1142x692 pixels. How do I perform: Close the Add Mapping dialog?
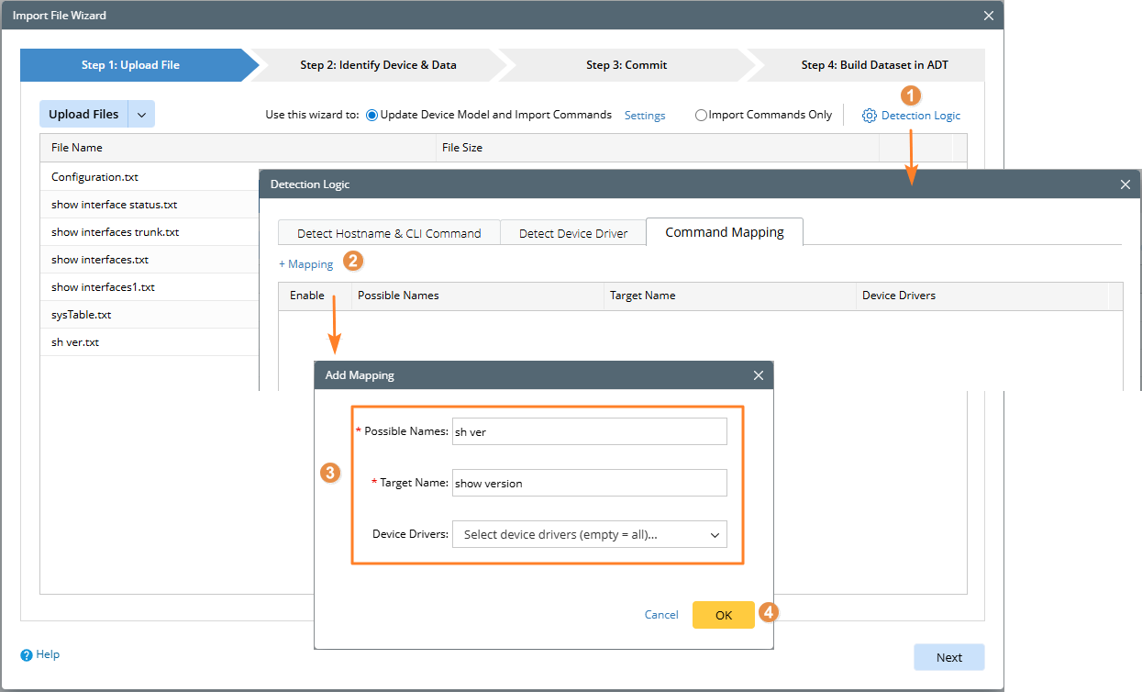759,375
